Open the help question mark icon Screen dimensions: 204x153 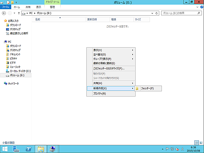click(202, 7)
